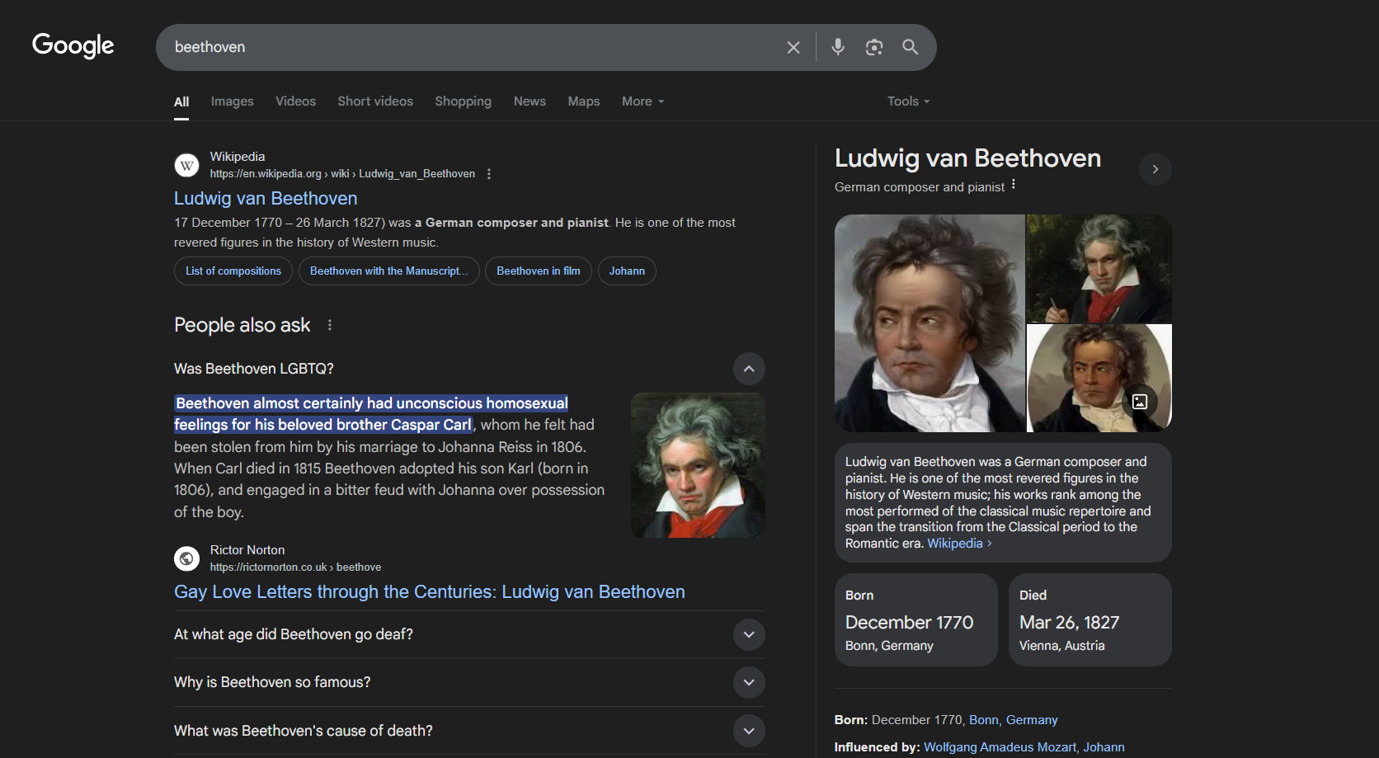The height and width of the screenshot is (758, 1379).
Task: Click the 'Beethoven in film' chip
Action: pos(539,271)
